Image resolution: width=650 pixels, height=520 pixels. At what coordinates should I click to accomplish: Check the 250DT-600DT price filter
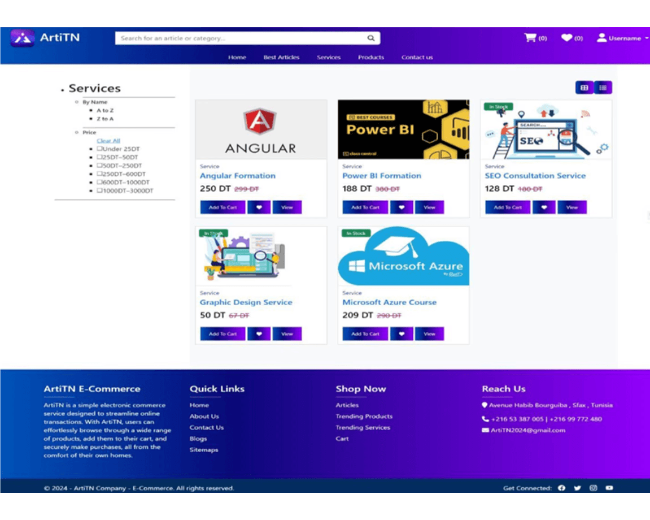pos(99,174)
